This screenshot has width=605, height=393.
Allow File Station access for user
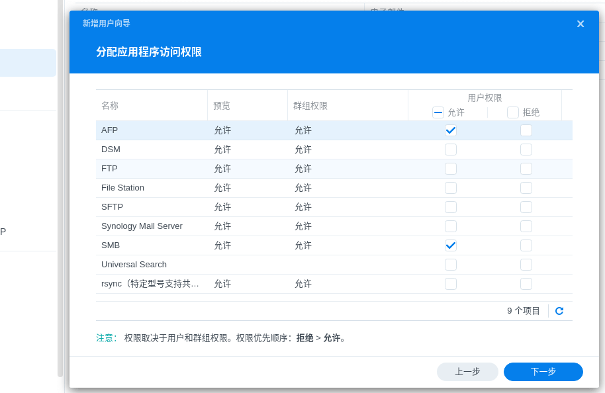451,188
